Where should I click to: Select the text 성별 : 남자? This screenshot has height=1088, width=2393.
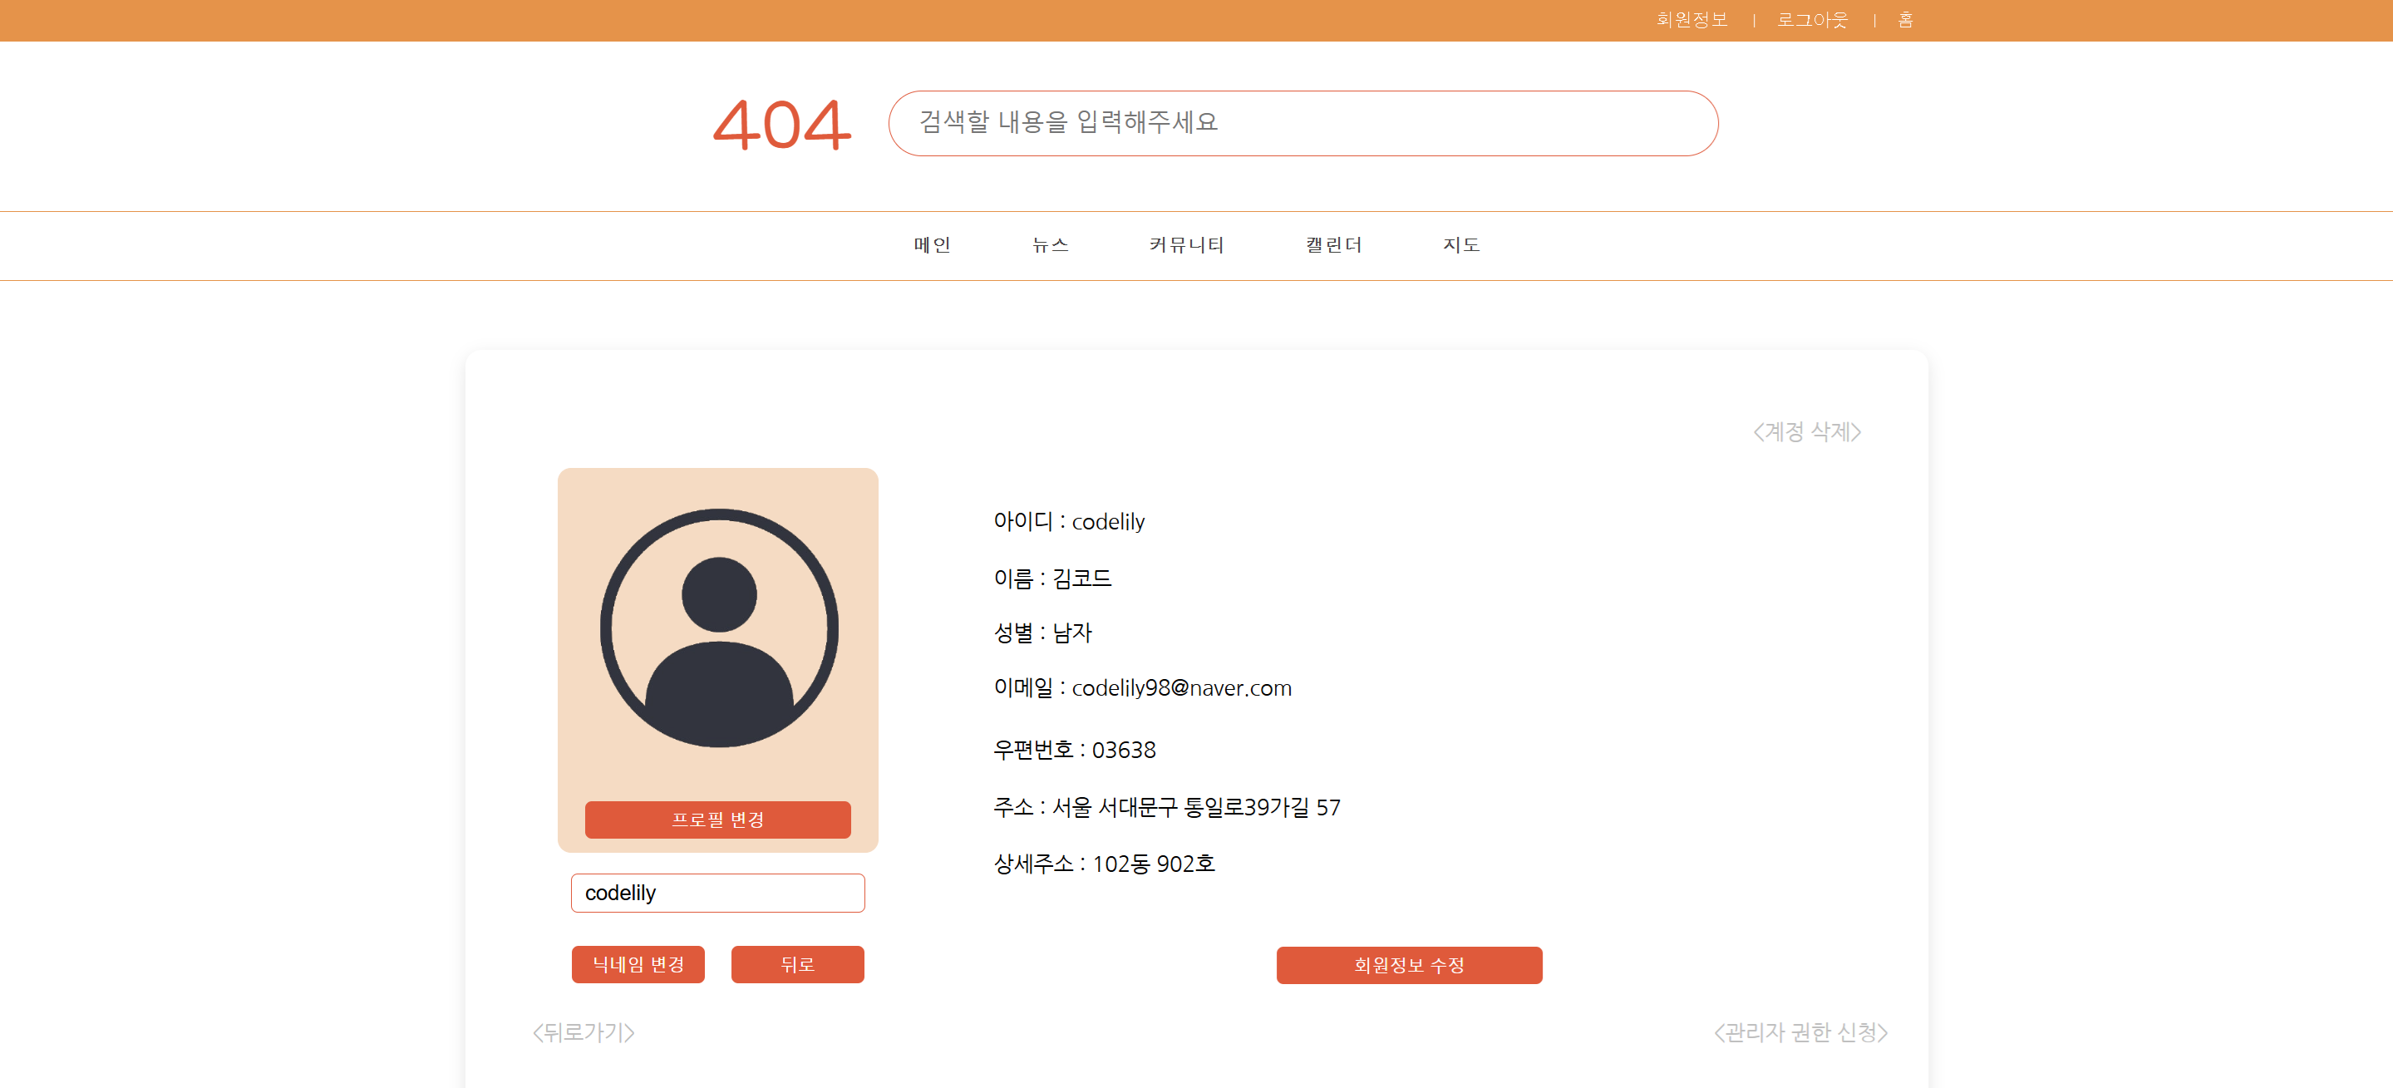pyautogui.click(x=1043, y=633)
